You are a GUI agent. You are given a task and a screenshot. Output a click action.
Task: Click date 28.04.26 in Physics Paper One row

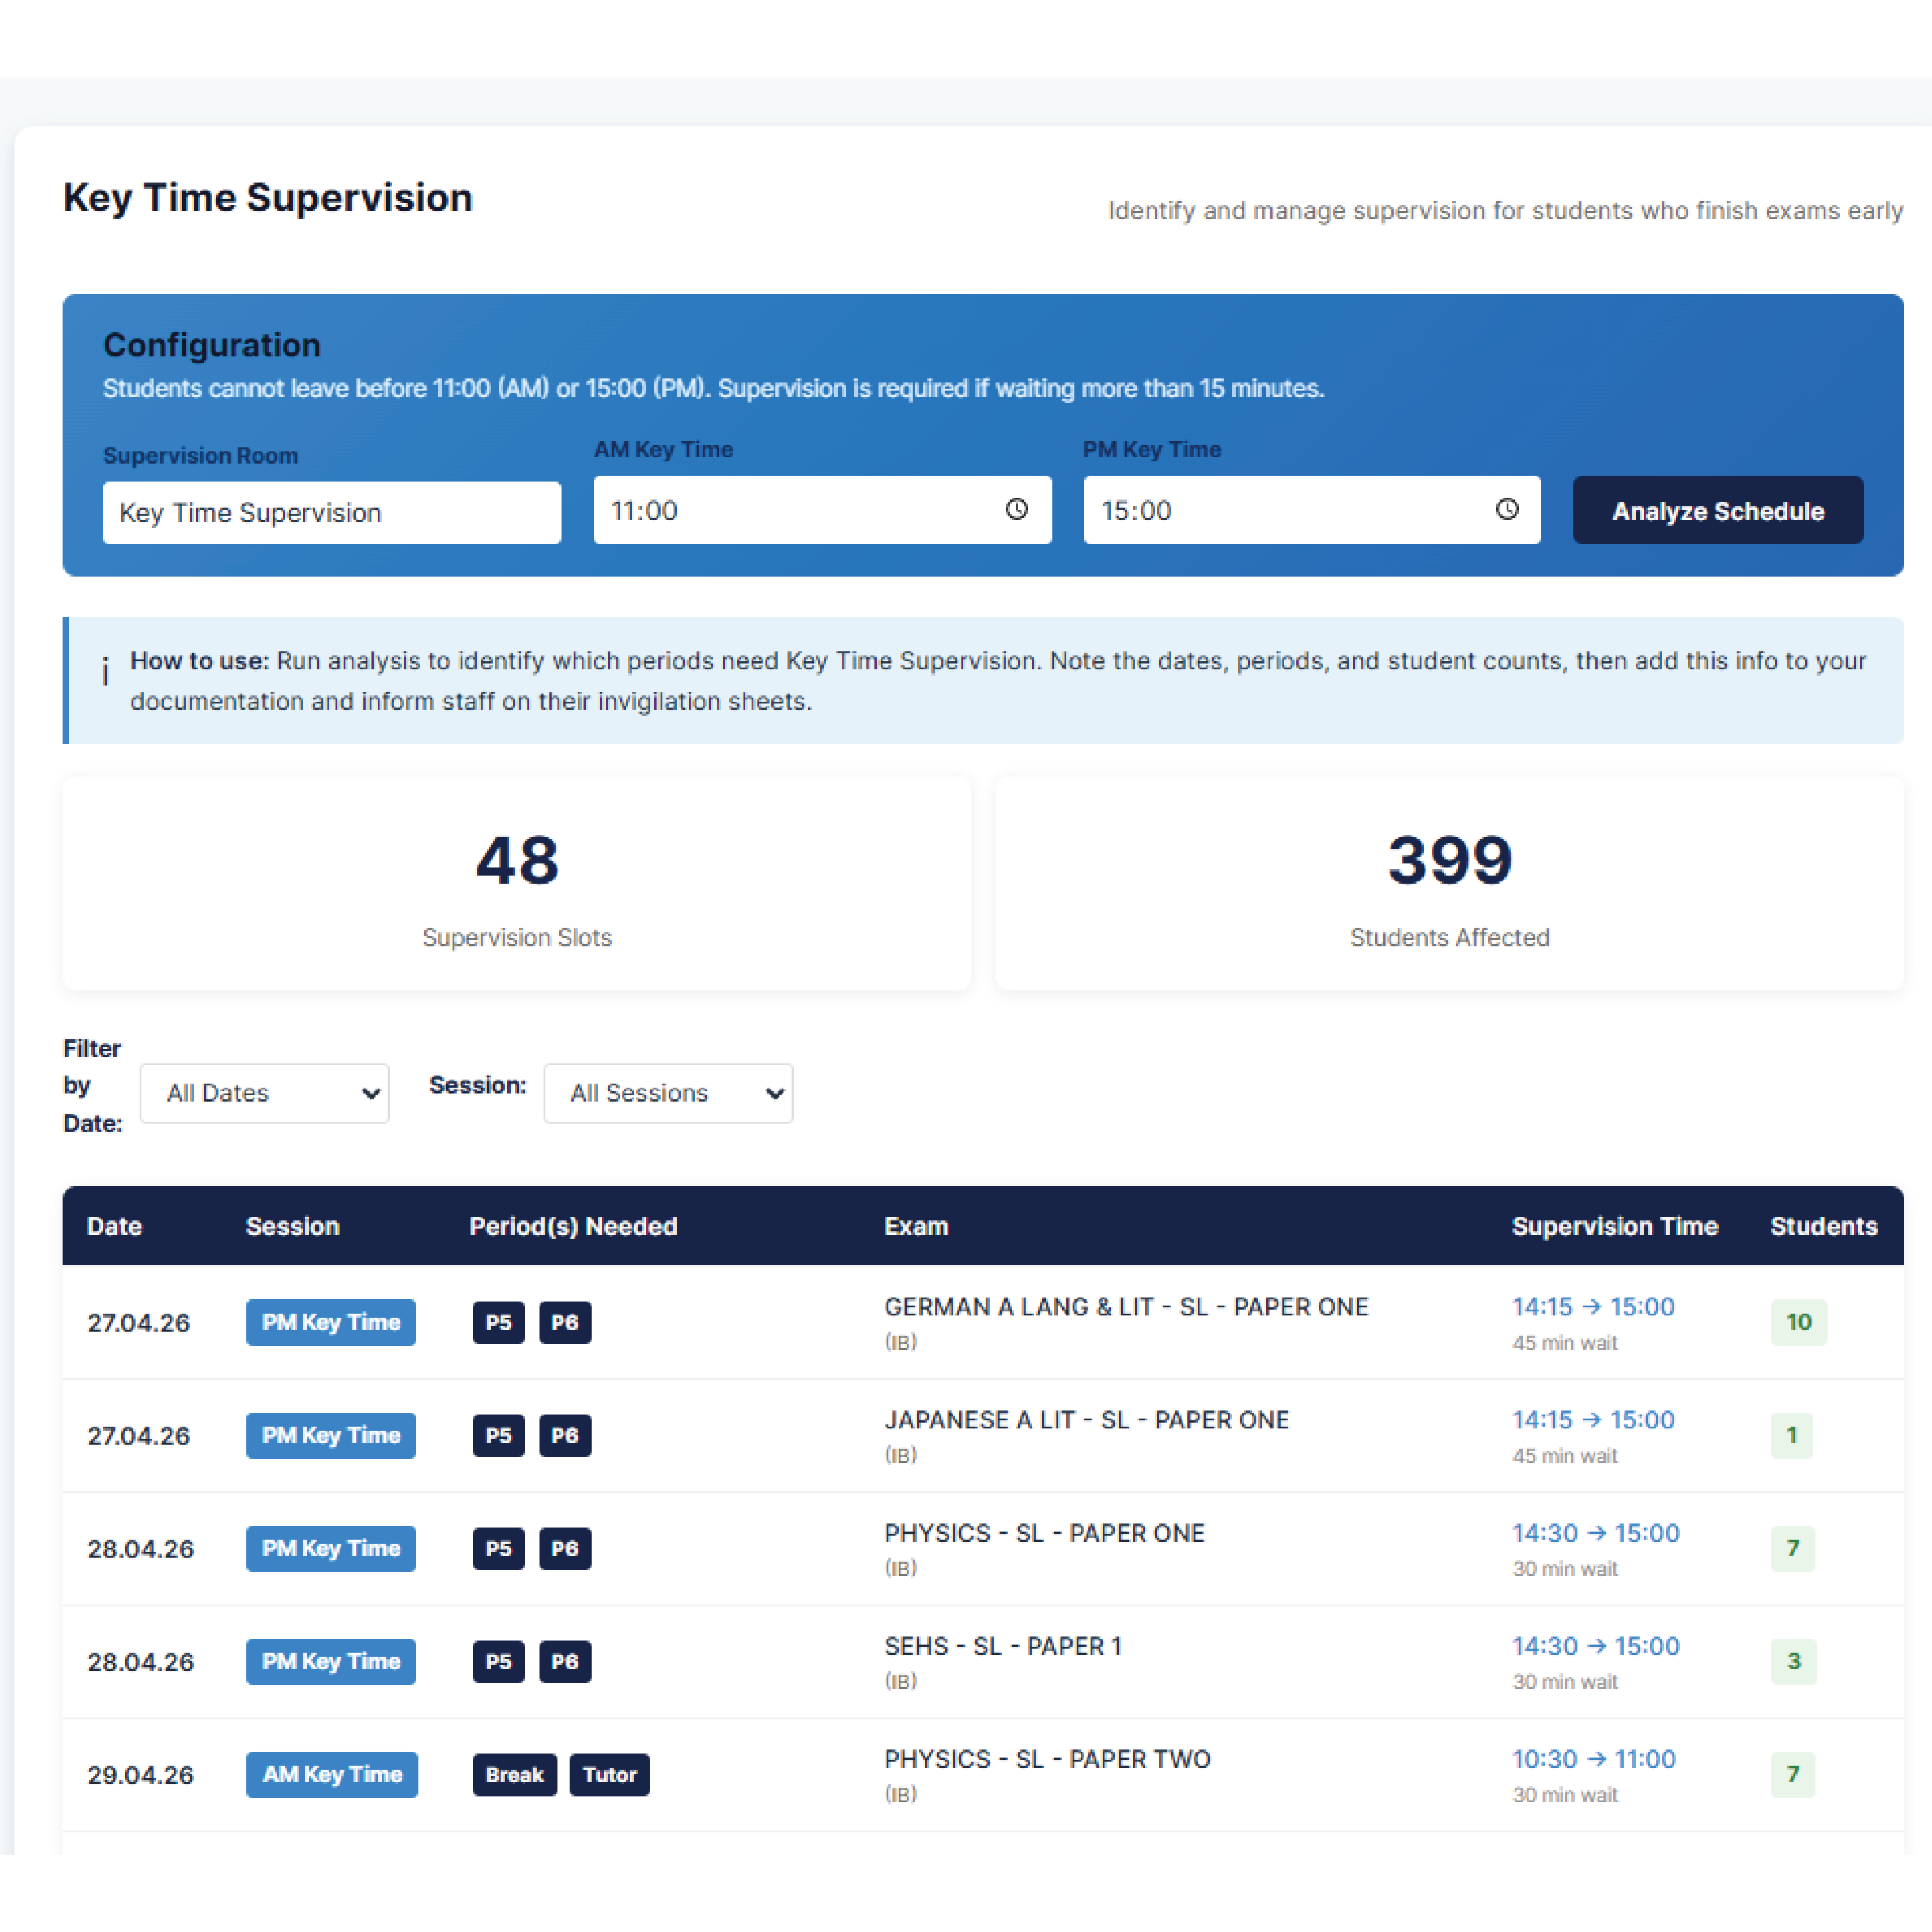(140, 1549)
